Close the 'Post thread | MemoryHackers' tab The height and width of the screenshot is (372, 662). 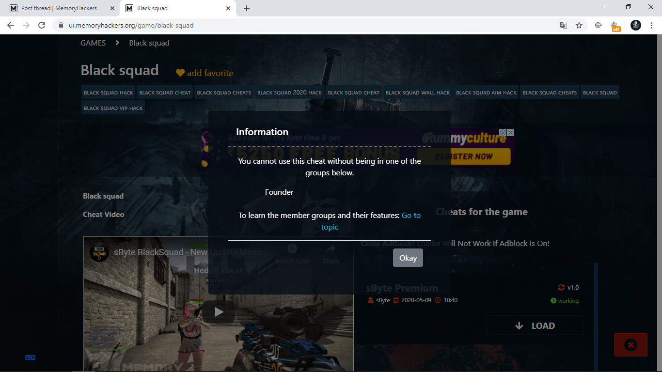112,8
